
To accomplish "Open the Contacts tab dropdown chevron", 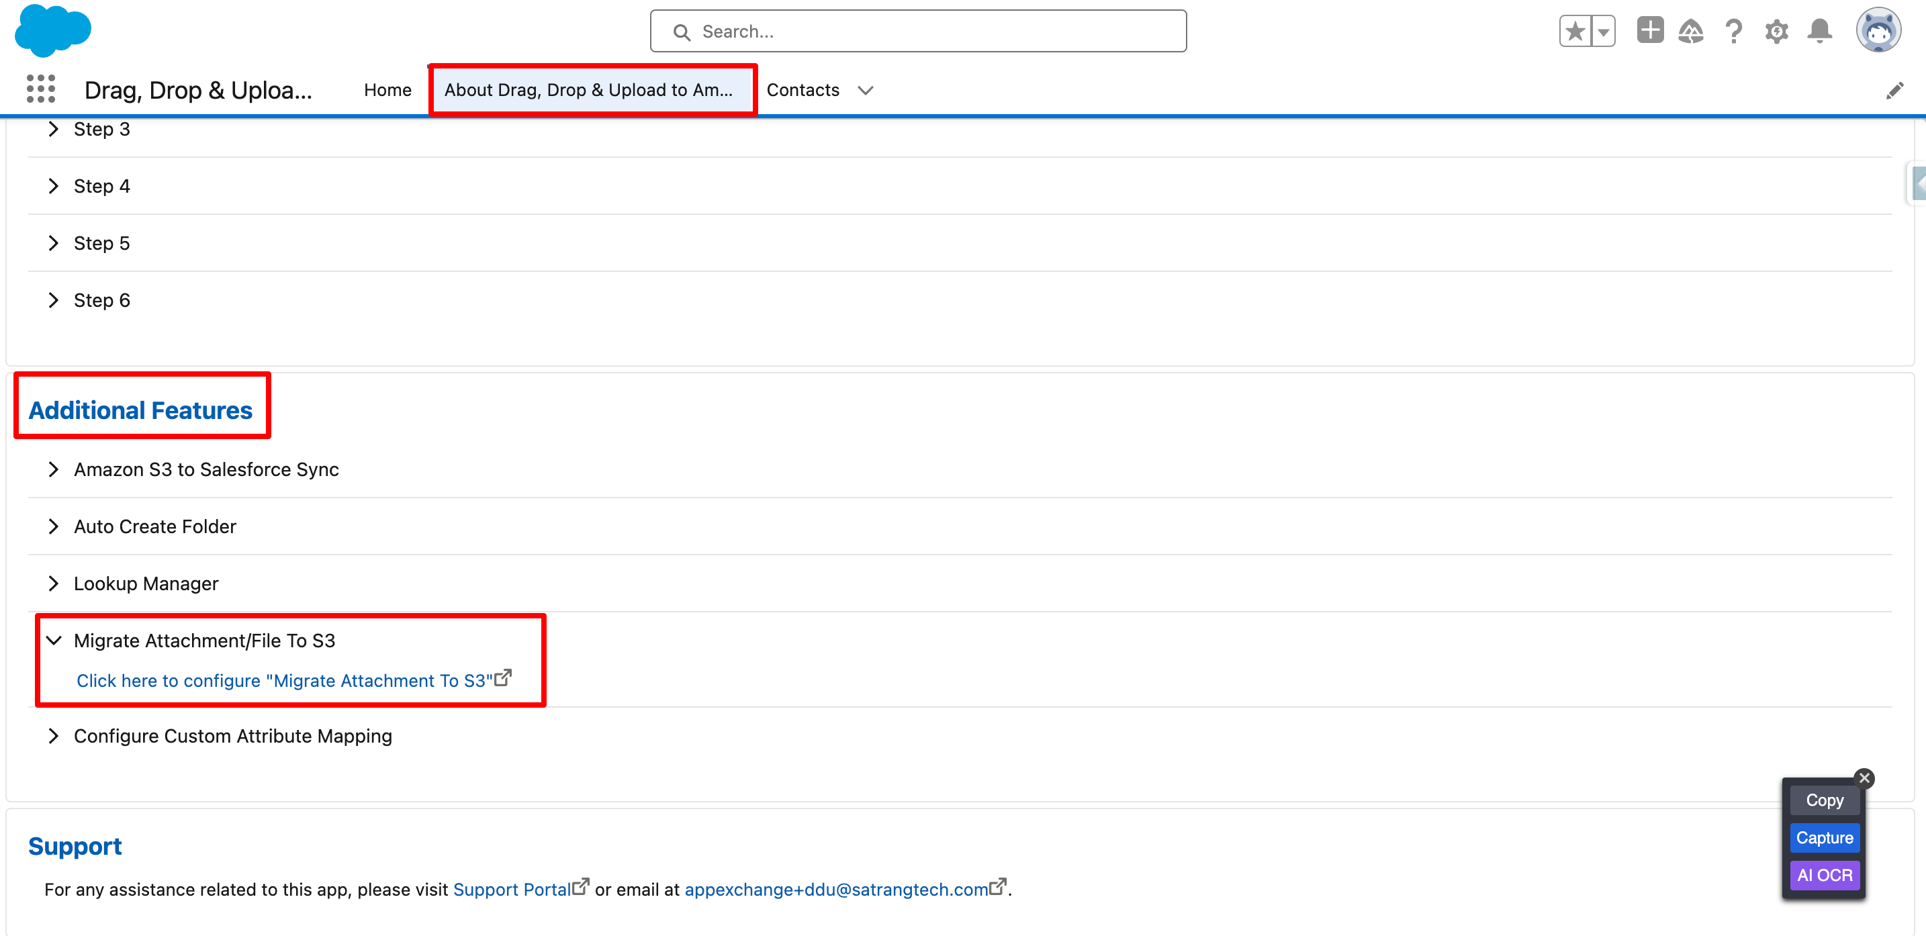I will click(865, 91).
